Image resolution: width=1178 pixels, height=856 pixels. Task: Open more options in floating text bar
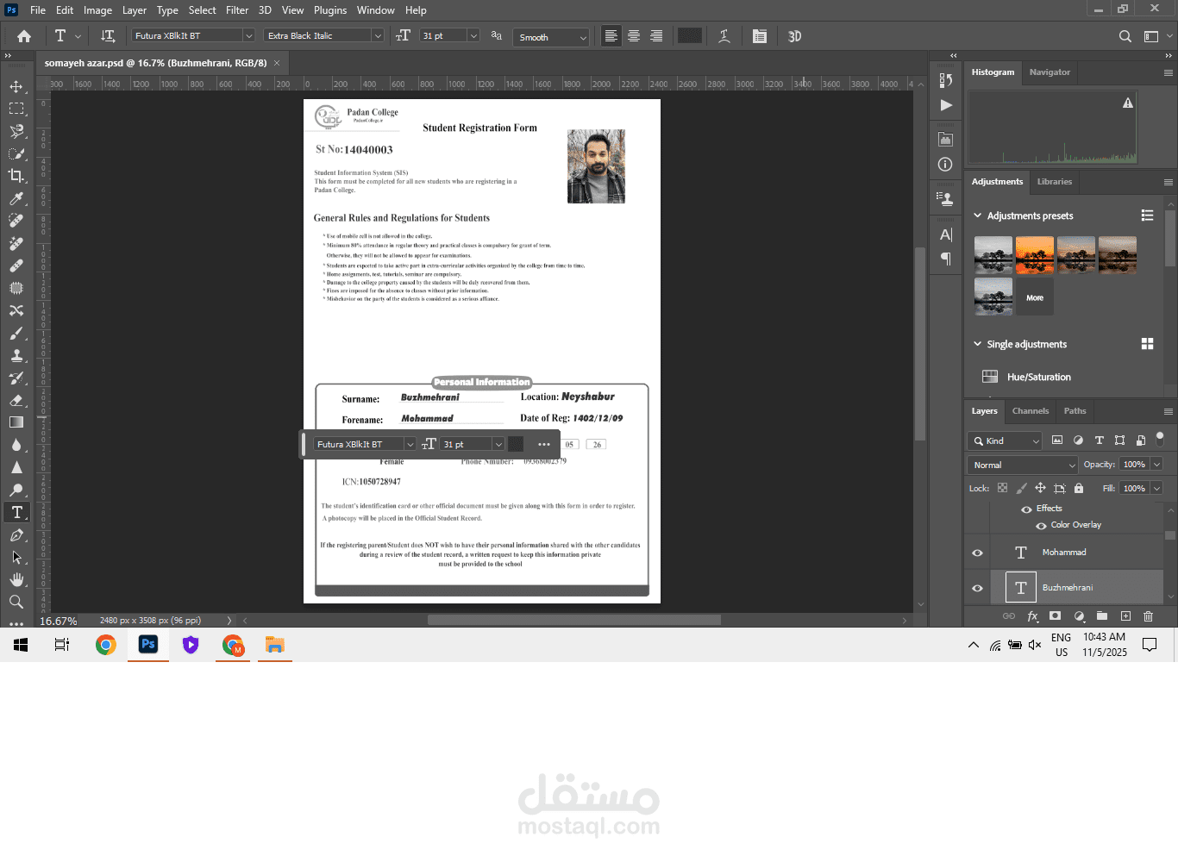coord(544,444)
